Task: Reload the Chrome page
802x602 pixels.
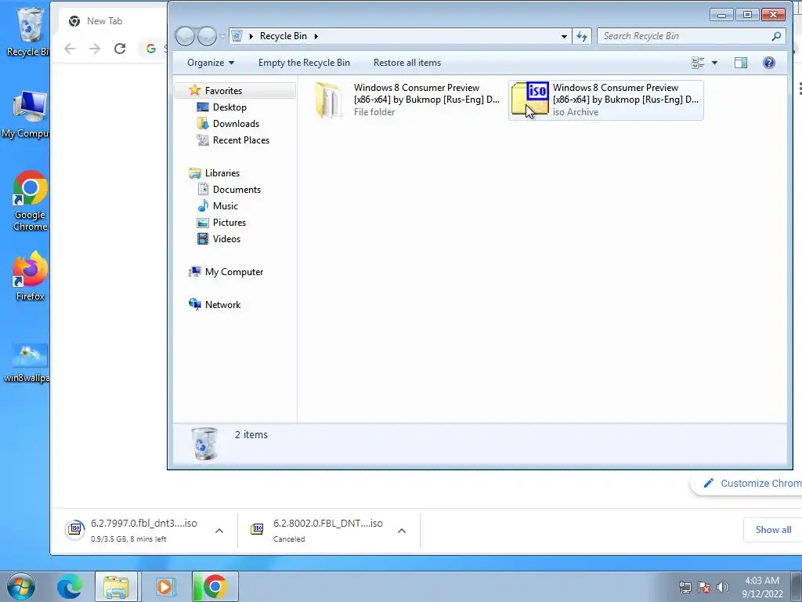Action: tap(120, 49)
